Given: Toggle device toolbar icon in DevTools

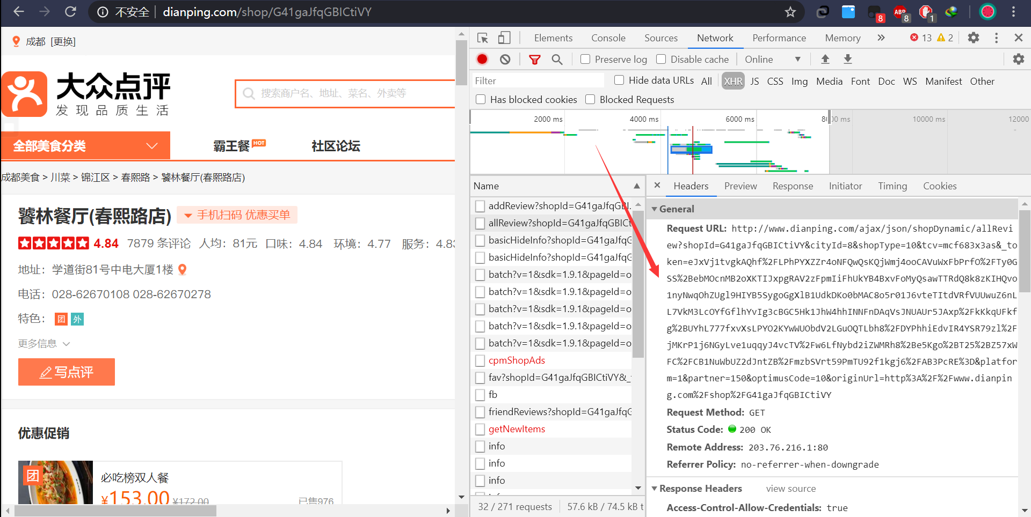Looking at the screenshot, I should [504, 38].
